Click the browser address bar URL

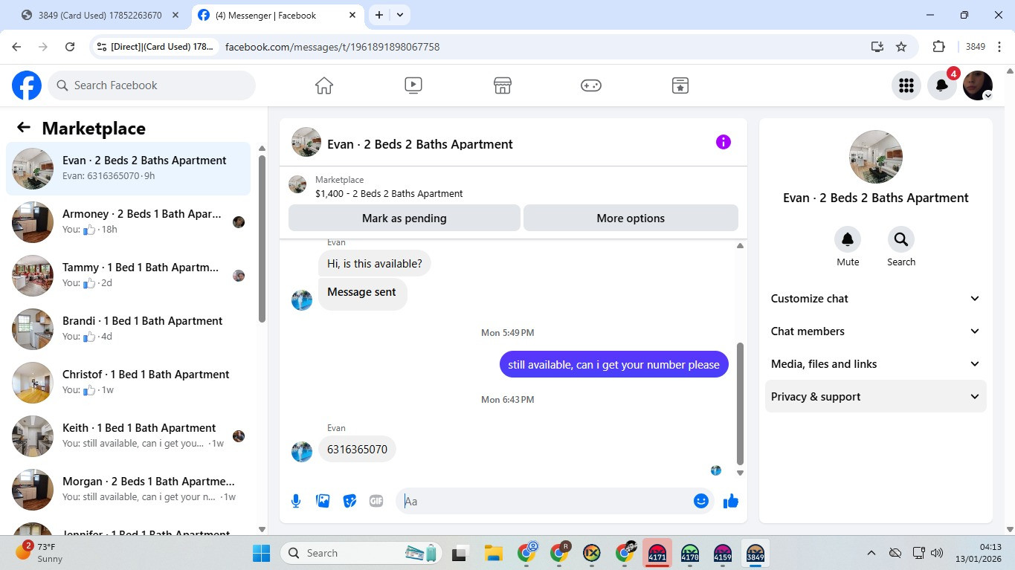332,47
